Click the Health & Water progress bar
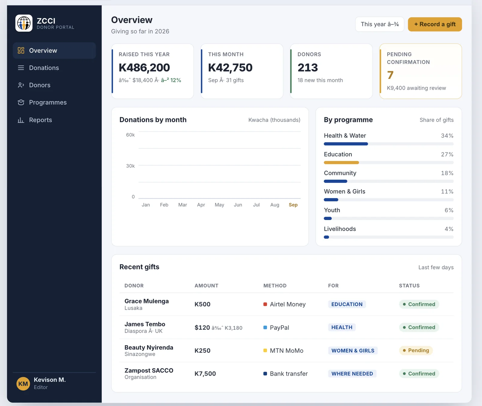The height and width of the screenshot is (406, 482). [x=389, y=144]
